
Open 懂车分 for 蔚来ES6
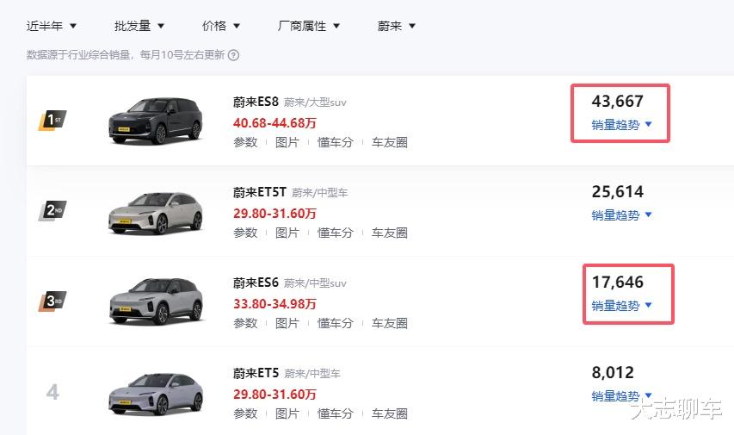click(336, 323)
